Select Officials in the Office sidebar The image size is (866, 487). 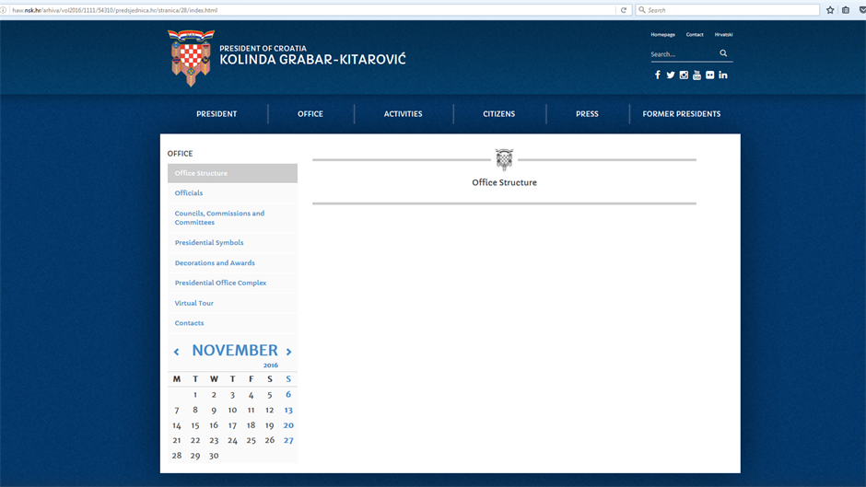pyautogui.click(x=189, y=193)
